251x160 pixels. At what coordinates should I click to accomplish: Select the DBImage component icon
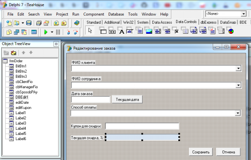click(148, 31)
